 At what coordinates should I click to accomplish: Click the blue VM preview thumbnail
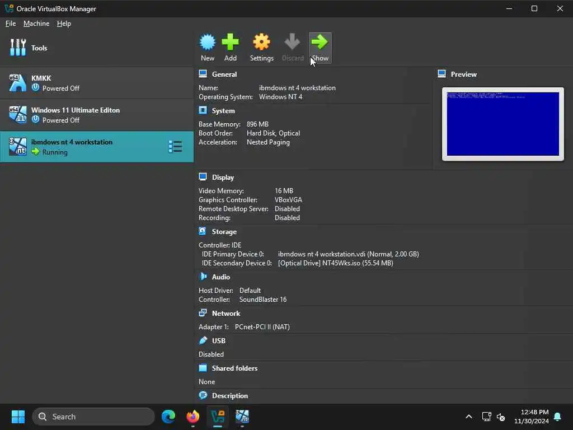point(503,124)
